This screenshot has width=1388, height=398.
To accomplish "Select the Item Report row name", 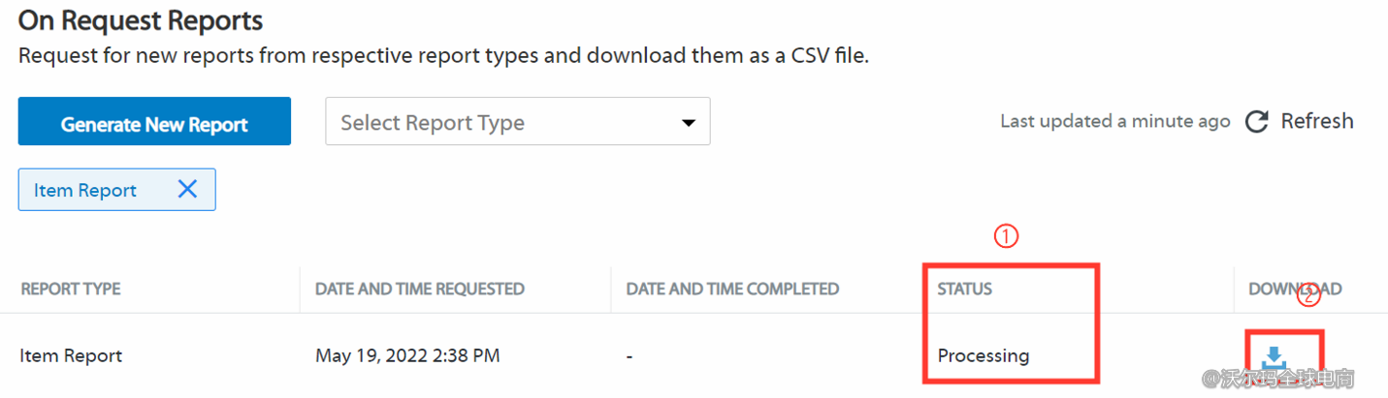I will point(71,355).
